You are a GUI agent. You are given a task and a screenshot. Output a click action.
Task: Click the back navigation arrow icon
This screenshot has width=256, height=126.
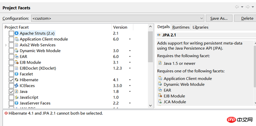[x=237, y=7]
